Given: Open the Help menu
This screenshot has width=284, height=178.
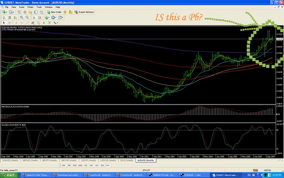Looking at the screenshot, I should (58, 7).
